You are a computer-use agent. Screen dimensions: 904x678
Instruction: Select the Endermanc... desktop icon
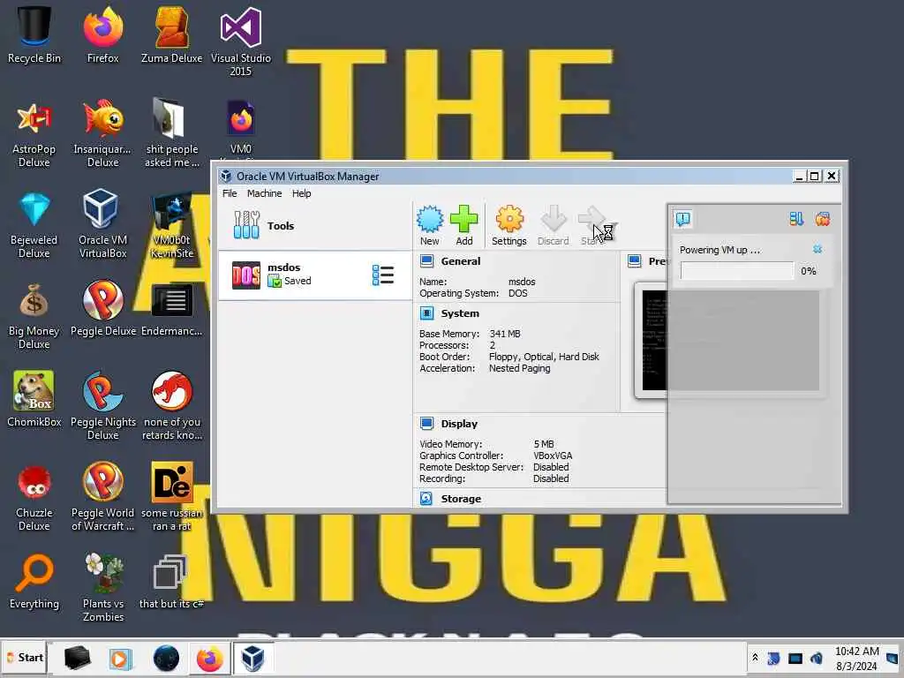[x=172, y=308]
